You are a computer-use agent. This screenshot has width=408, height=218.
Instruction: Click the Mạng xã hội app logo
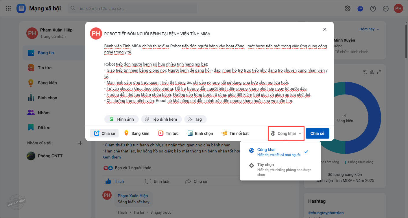pos(21,8)
